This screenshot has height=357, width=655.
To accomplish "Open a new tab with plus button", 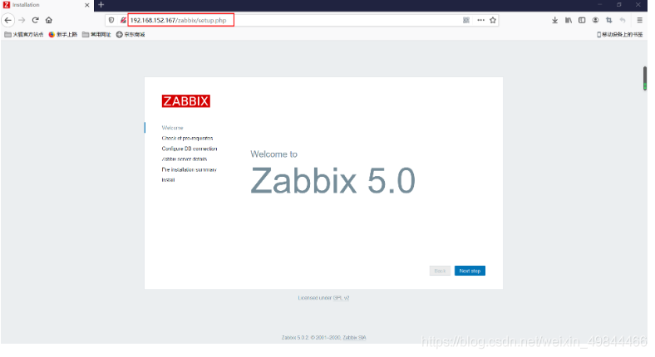I will tap(101, 5).
